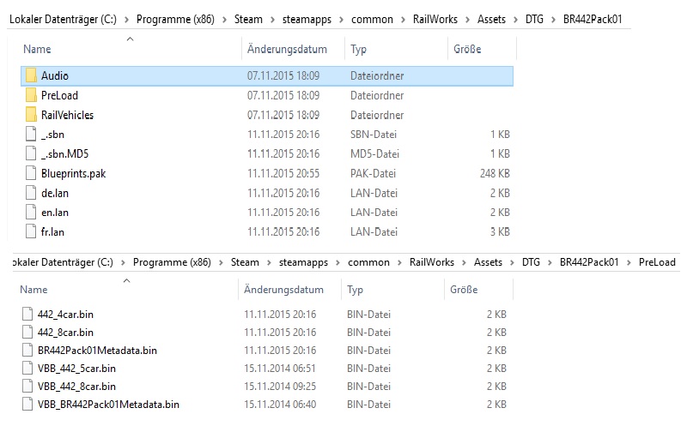Click the 3 KB size value
Screen dimensions: 687x438
pyautogui.click(x=500, y=231)
